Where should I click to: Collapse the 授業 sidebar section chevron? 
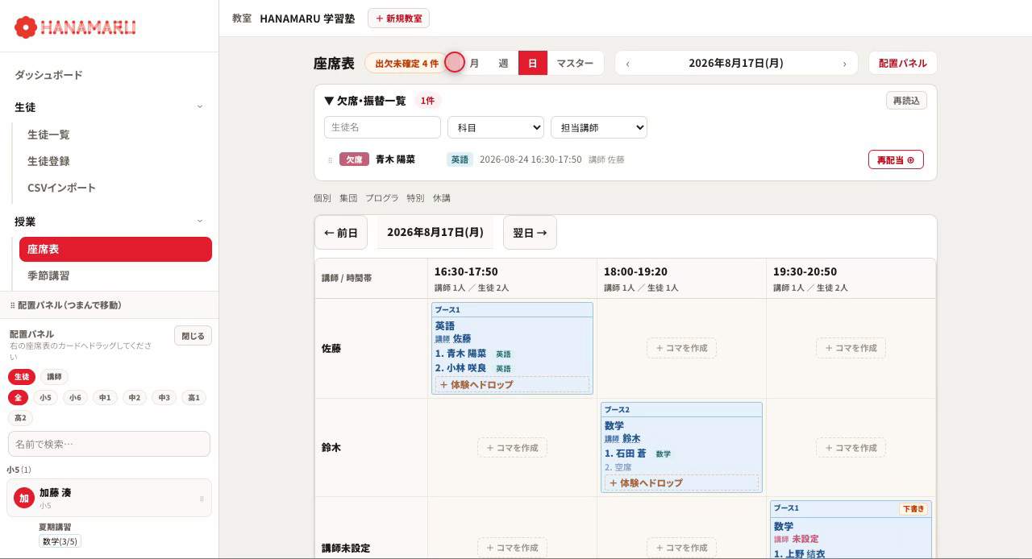(200, 221)
